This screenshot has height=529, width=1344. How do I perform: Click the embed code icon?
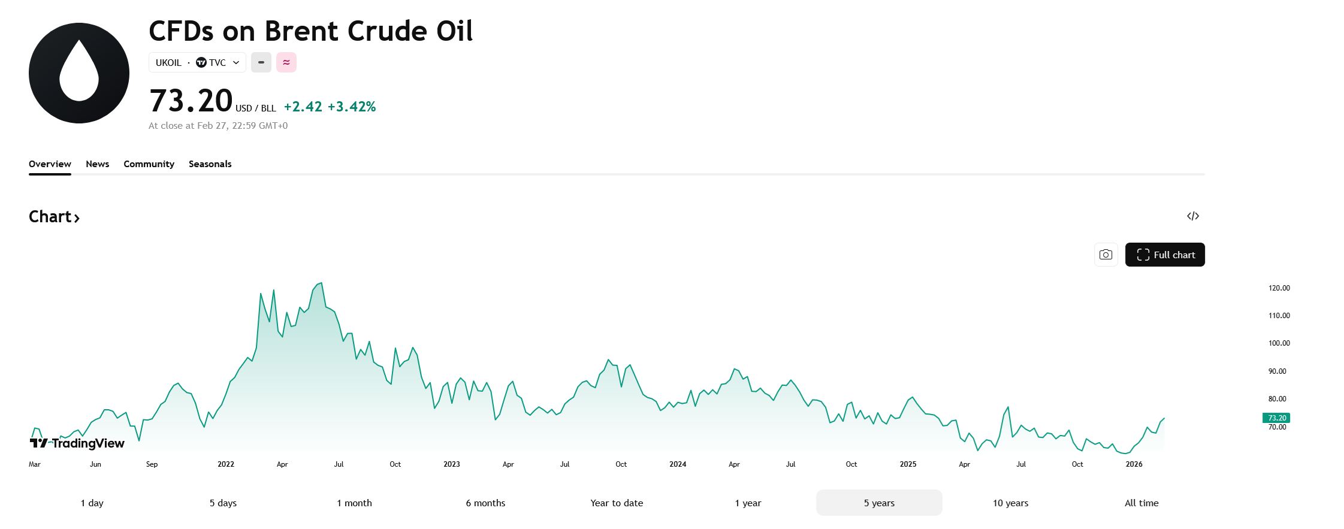pyautogui.click(x=1192, y=216)
